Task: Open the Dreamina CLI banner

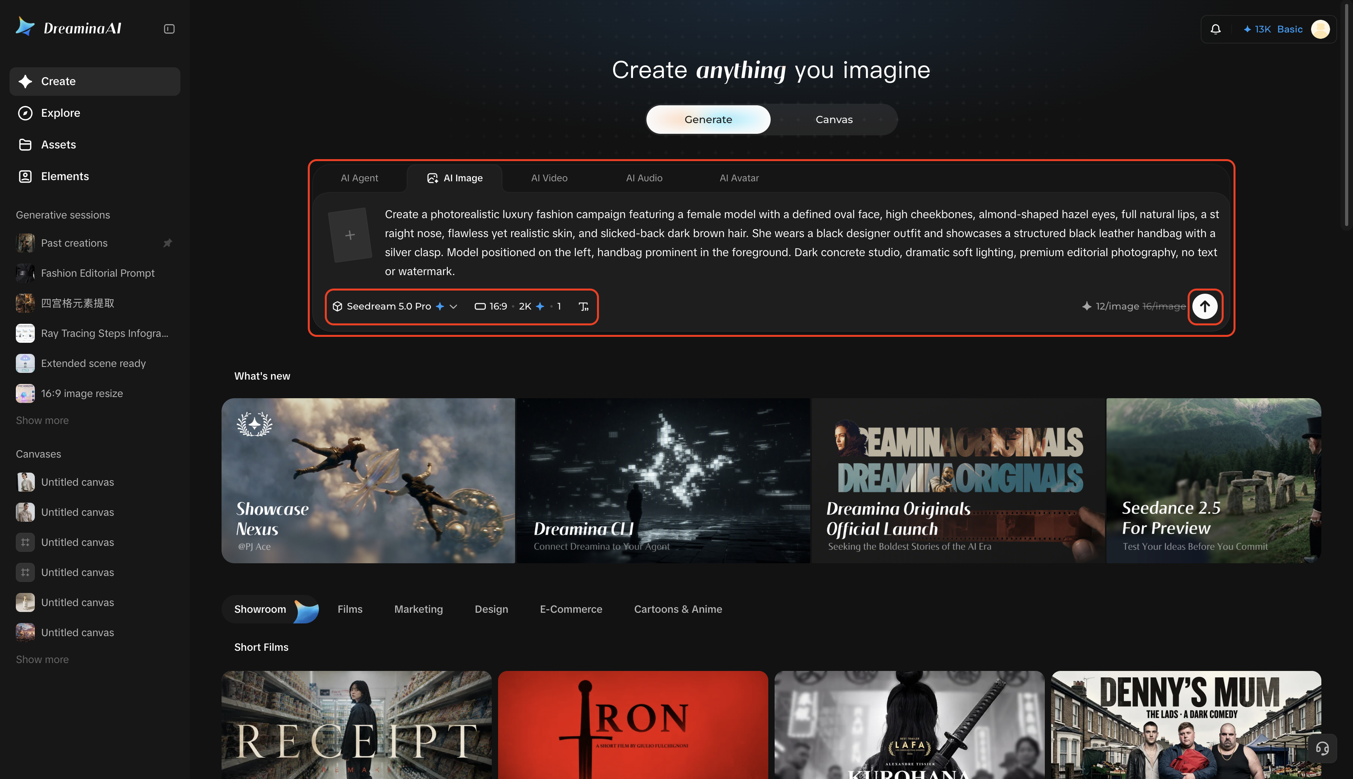Action: pyautogui.click(x=663, y=481)
